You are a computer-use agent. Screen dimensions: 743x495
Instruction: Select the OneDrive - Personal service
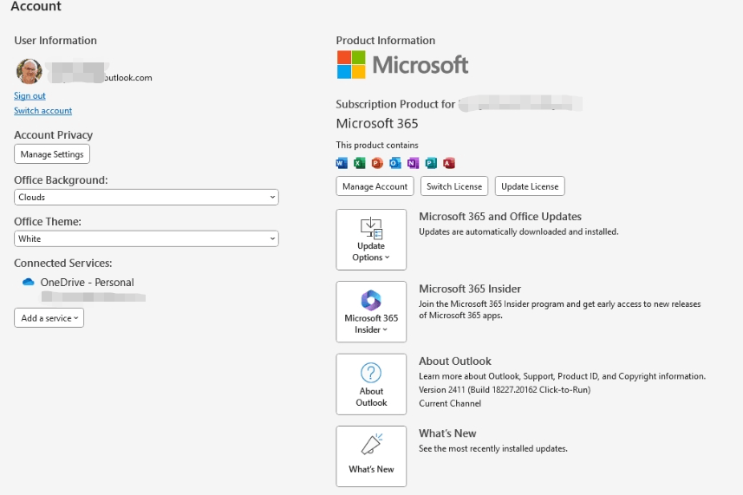click(x=88, y=283)
